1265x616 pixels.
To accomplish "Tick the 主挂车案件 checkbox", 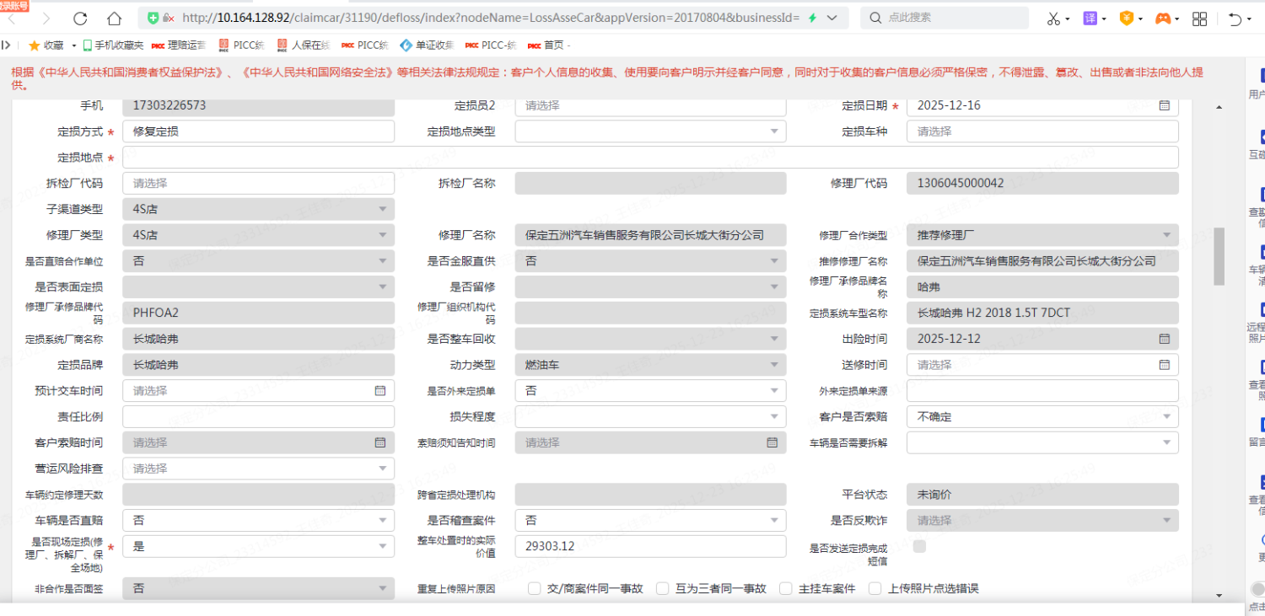I will tap(785, 589).
